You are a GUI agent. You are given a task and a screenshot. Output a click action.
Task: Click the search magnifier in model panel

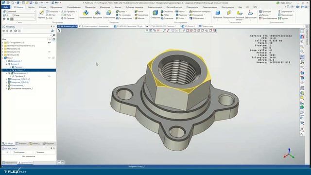tap(54, 35)
